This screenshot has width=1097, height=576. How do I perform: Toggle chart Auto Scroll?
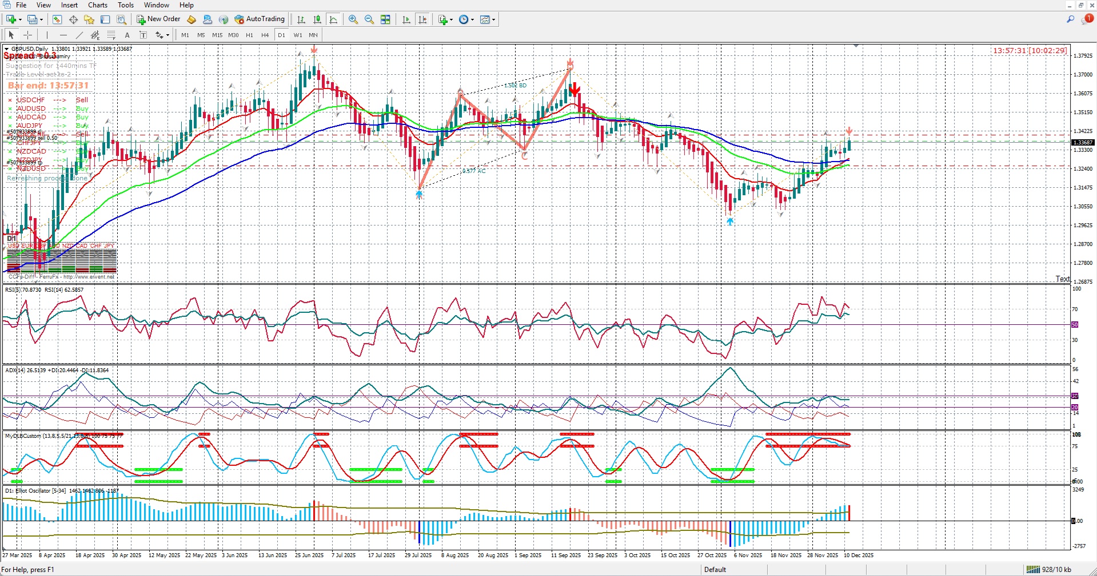[406, 19]
